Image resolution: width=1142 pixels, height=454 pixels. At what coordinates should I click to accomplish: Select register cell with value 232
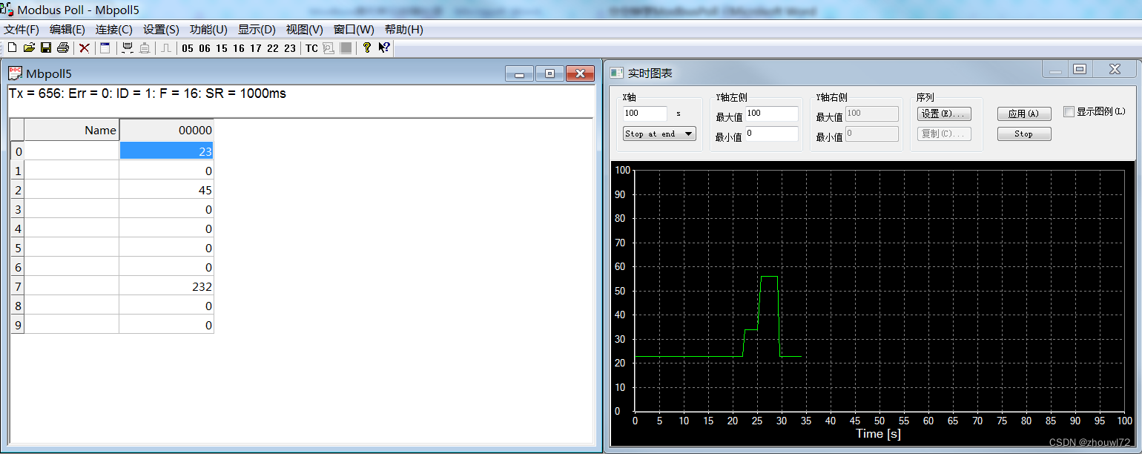tap(166, 286)
